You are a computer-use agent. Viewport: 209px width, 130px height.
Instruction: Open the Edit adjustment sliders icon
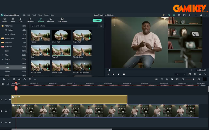[30, 79]
